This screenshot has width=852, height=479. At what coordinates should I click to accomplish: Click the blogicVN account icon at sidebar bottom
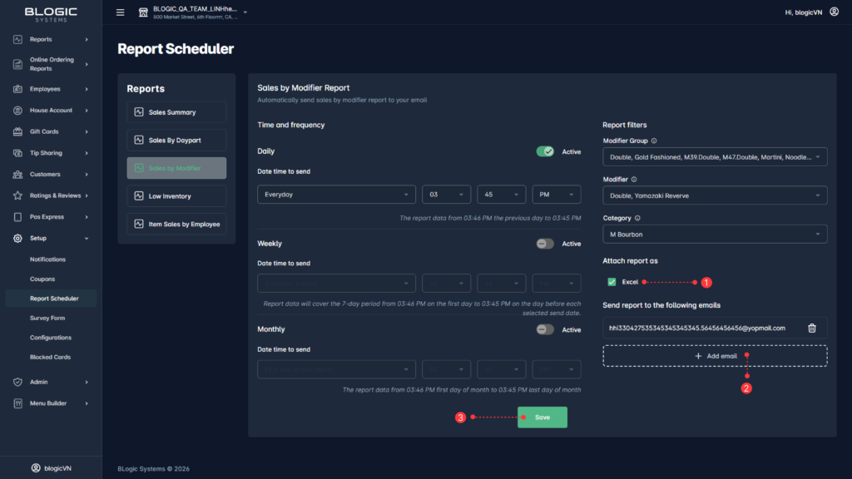(36, 468)
